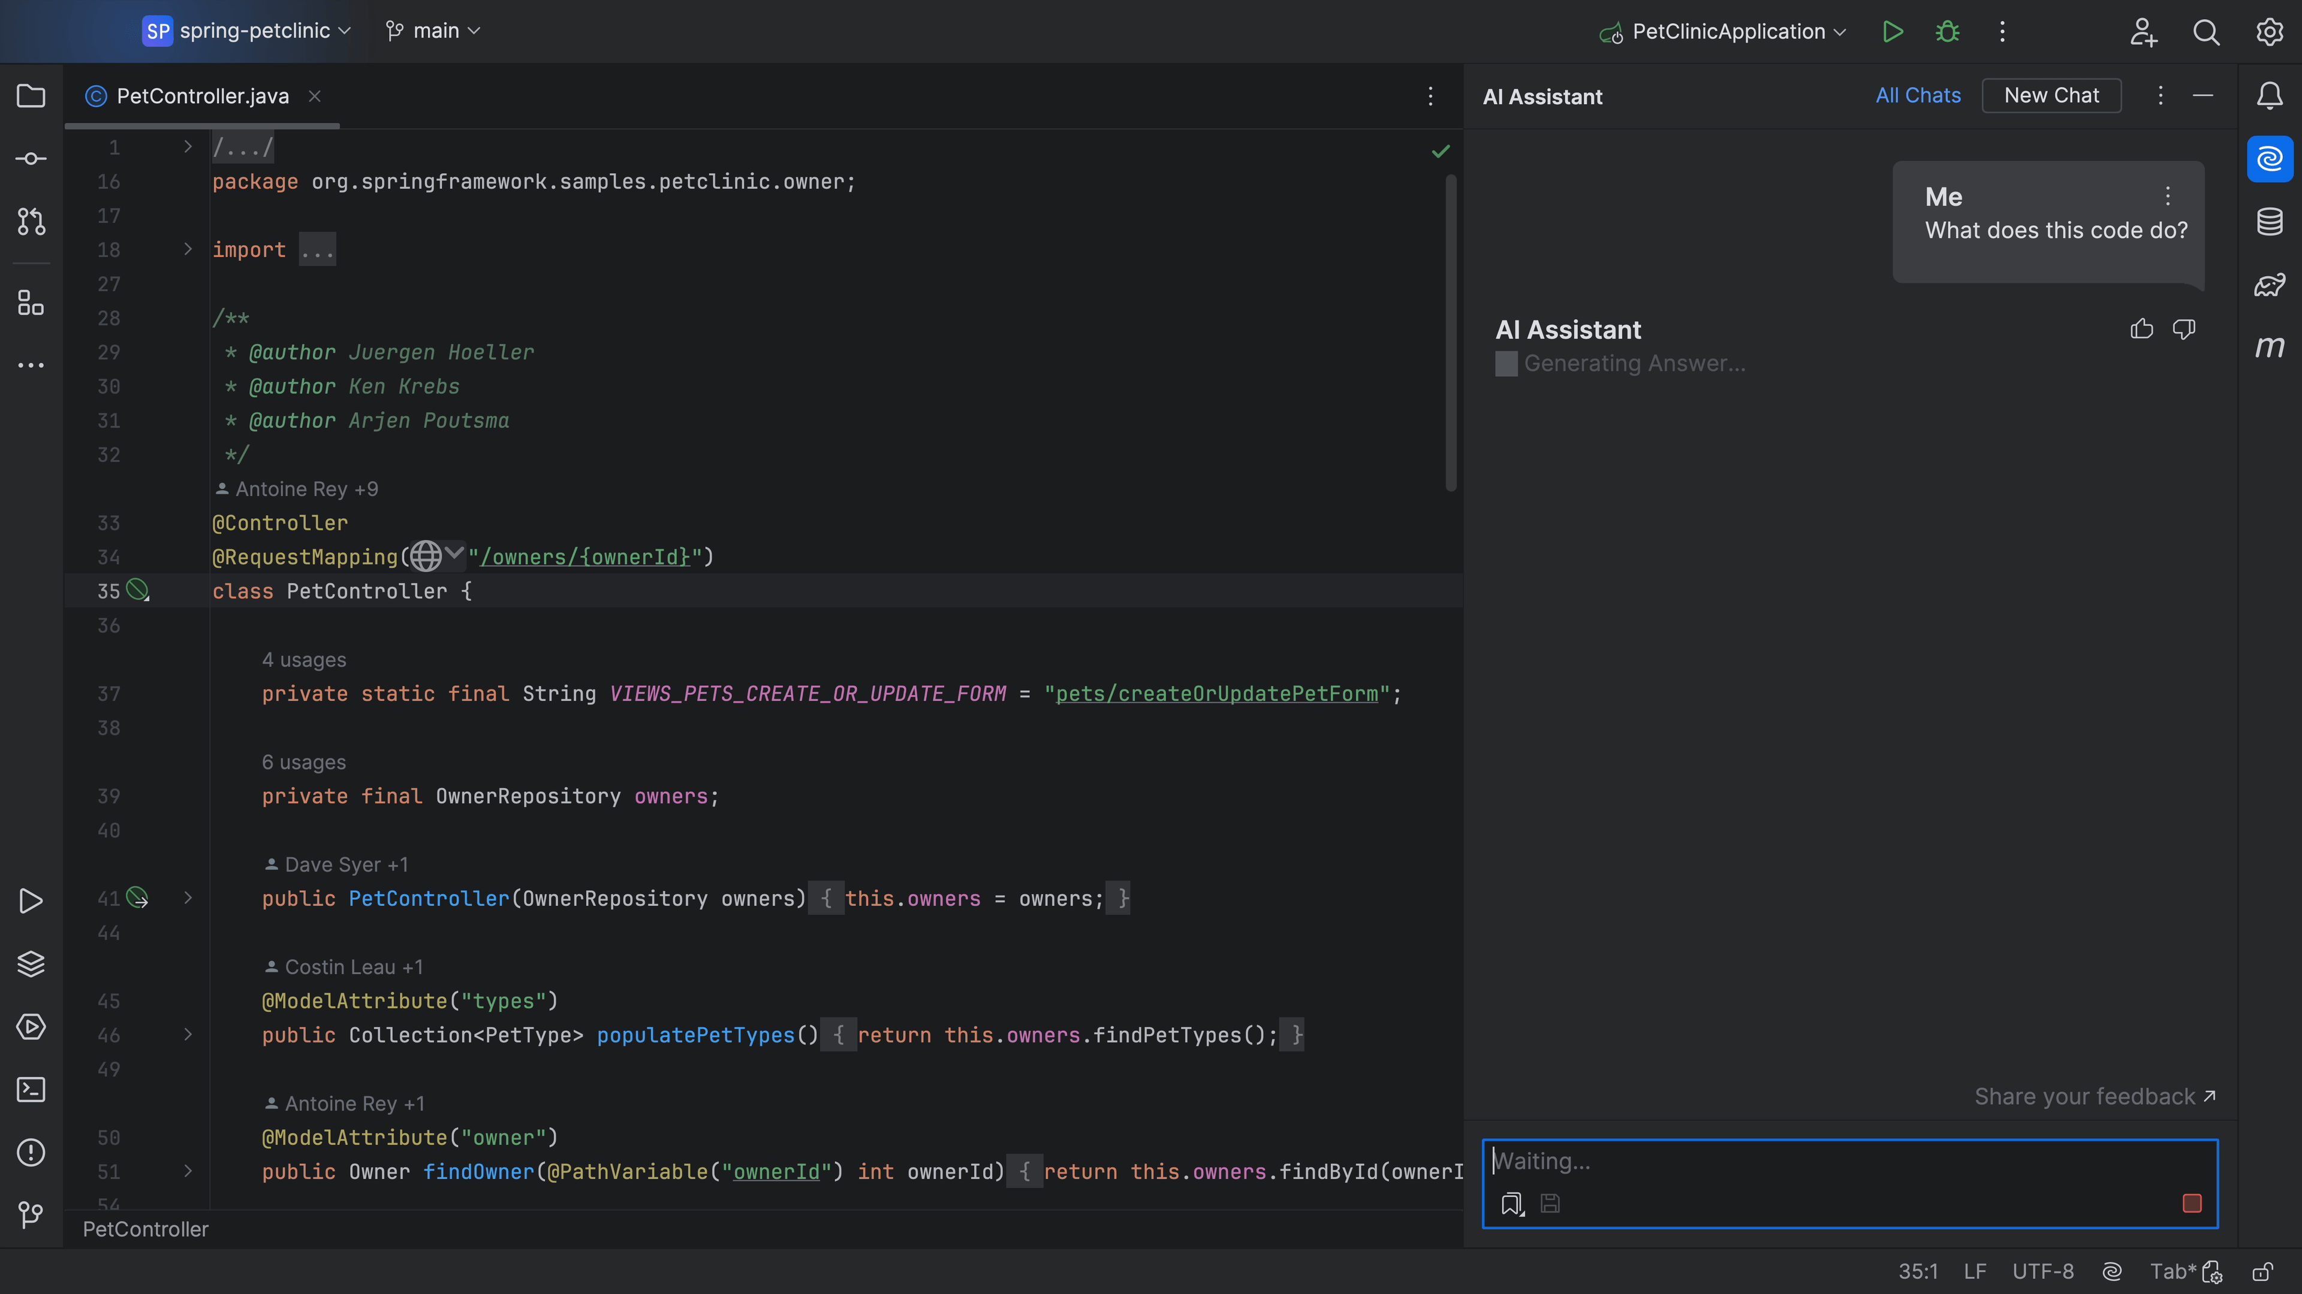This screenshot has width=2302, height=1294.
Task: Open the editor tab options menu
Action: (x=1431, y=96)
